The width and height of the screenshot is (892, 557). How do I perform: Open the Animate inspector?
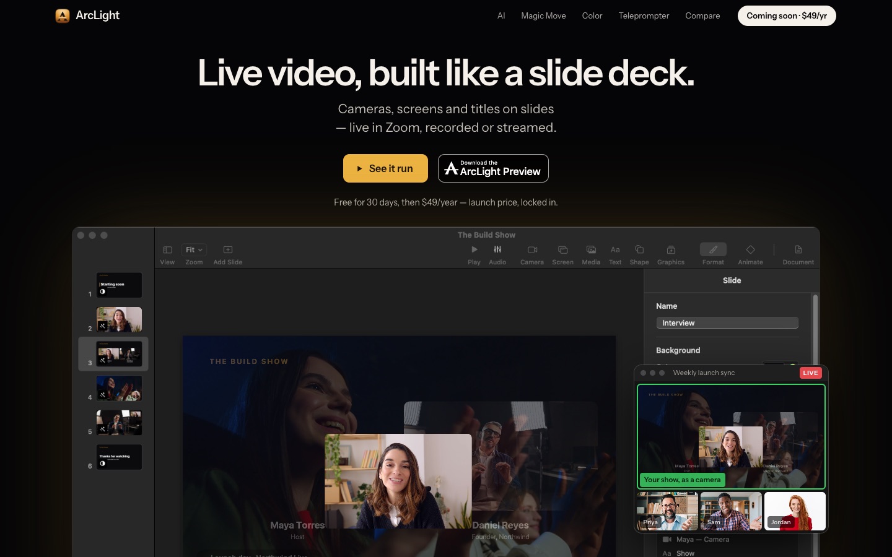[x=750, y=249]
